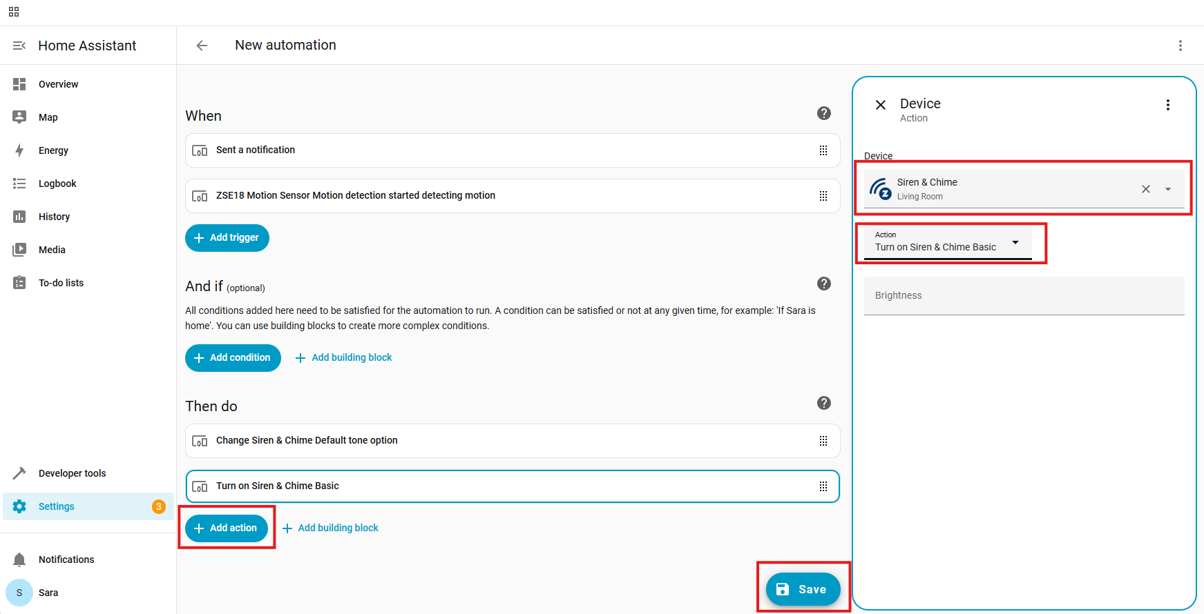Open help for the When section
The width and height of the screenshot is (1204, 614).
823,113
